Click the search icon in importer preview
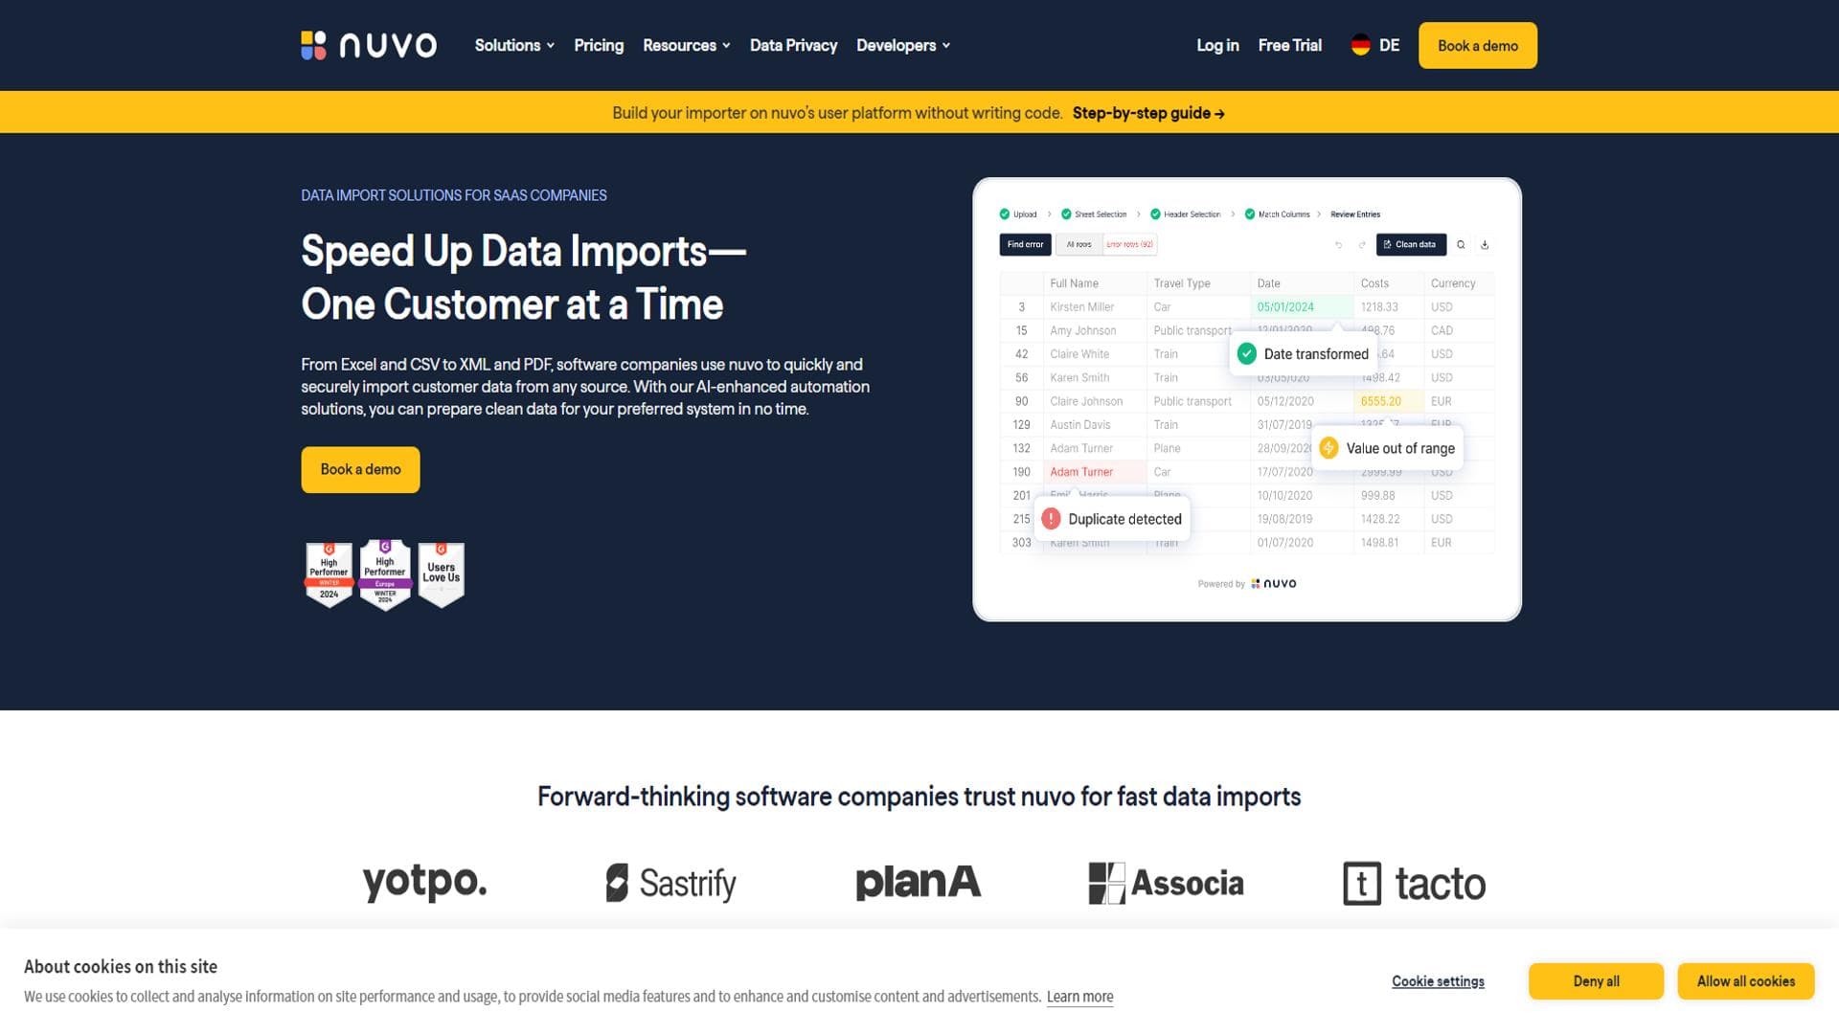 pyautogui.click(x=1461, y=245)
